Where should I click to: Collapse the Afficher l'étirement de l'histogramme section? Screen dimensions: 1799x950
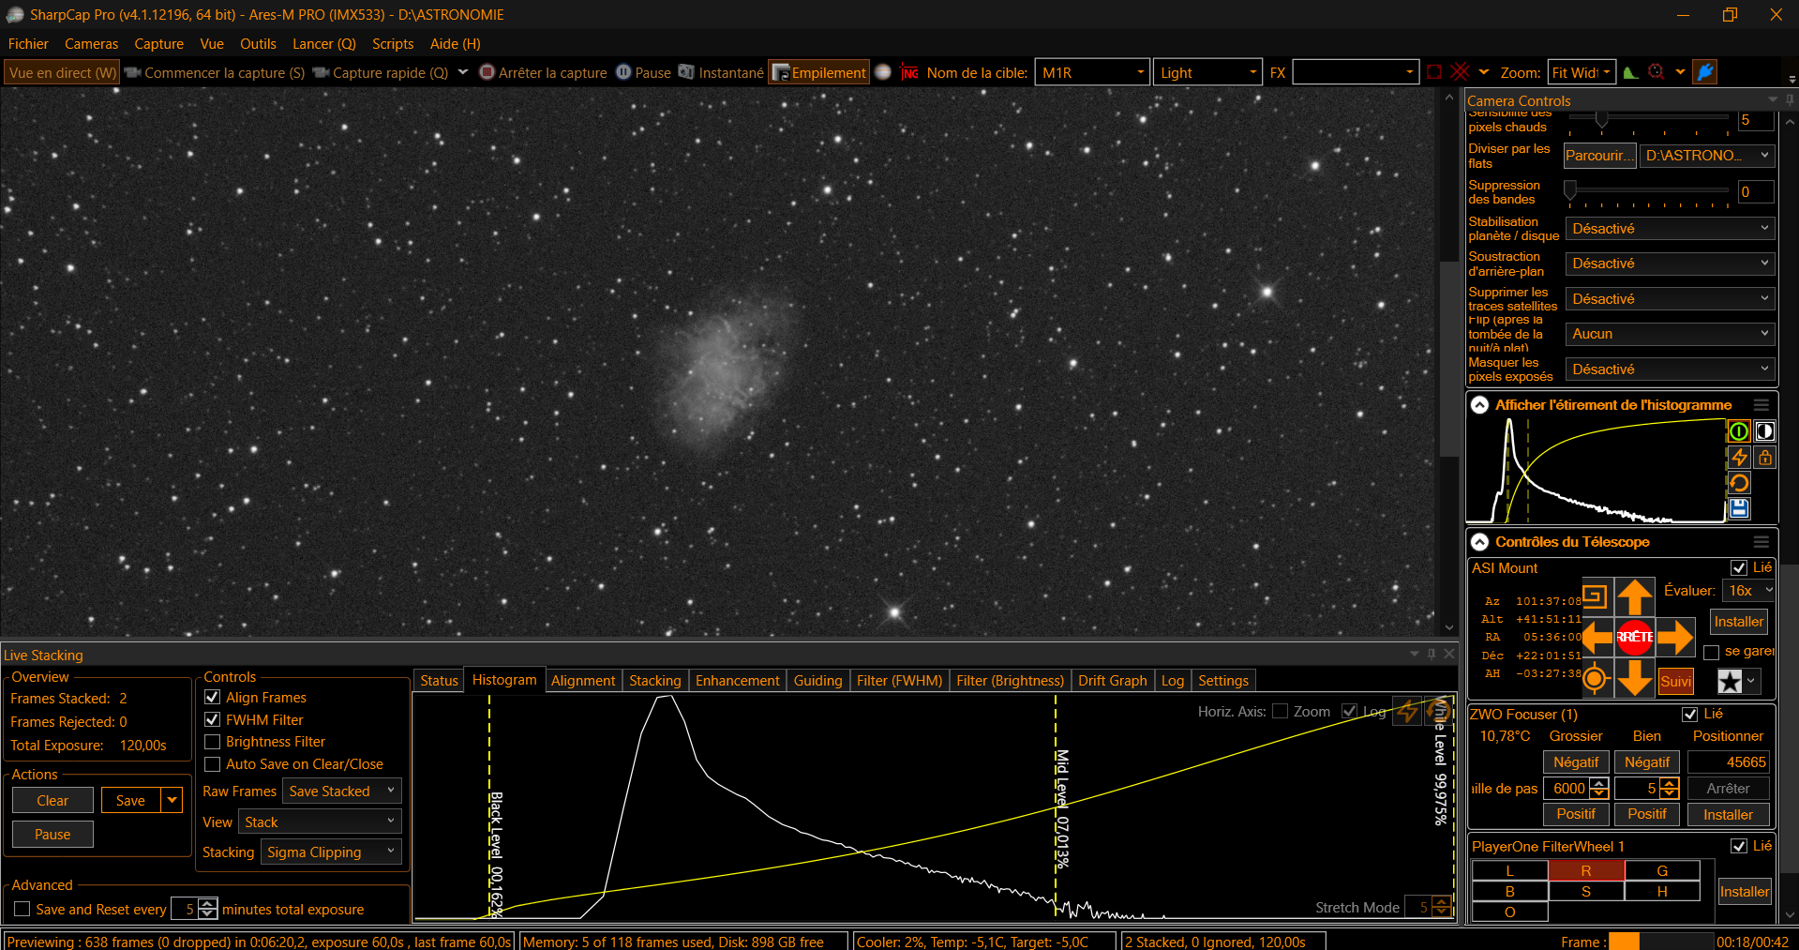[1480, 405]
